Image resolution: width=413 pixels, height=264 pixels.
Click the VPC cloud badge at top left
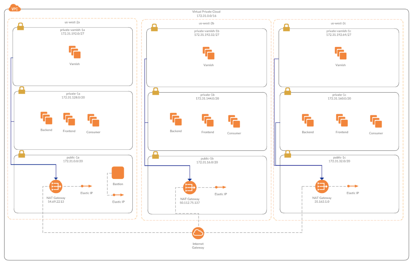(x=15, y=8)
